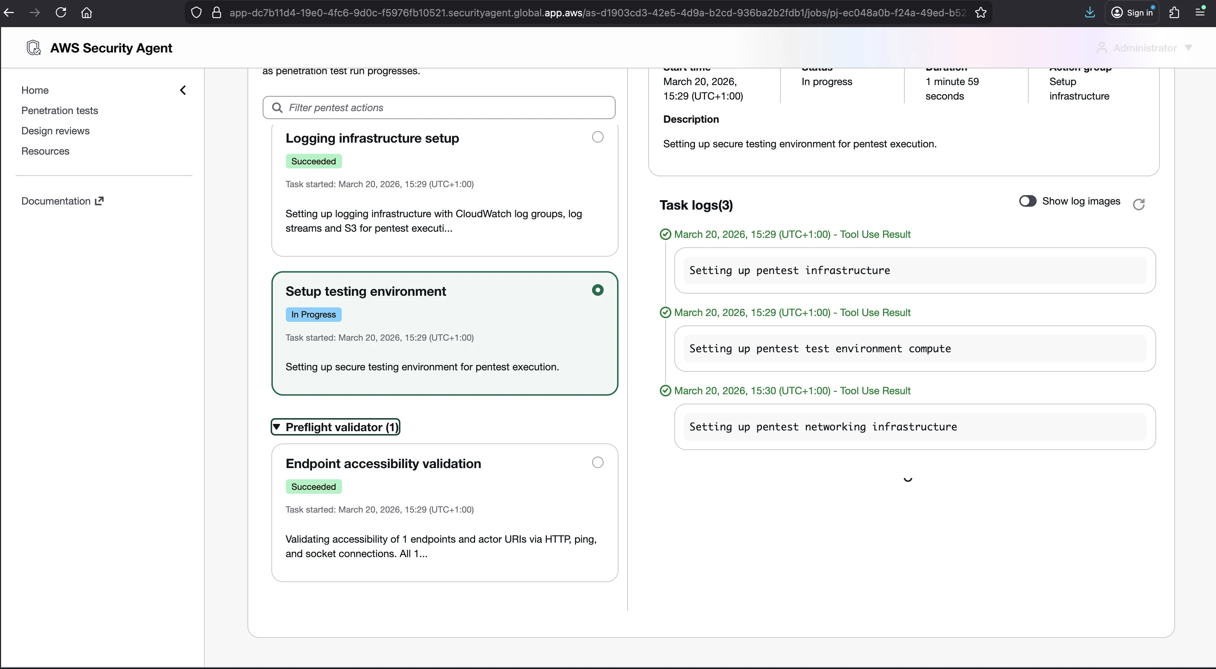1216x669 pixels.
Task: Click the external link icon beside Documentation
Action: [x=99, y=201]
